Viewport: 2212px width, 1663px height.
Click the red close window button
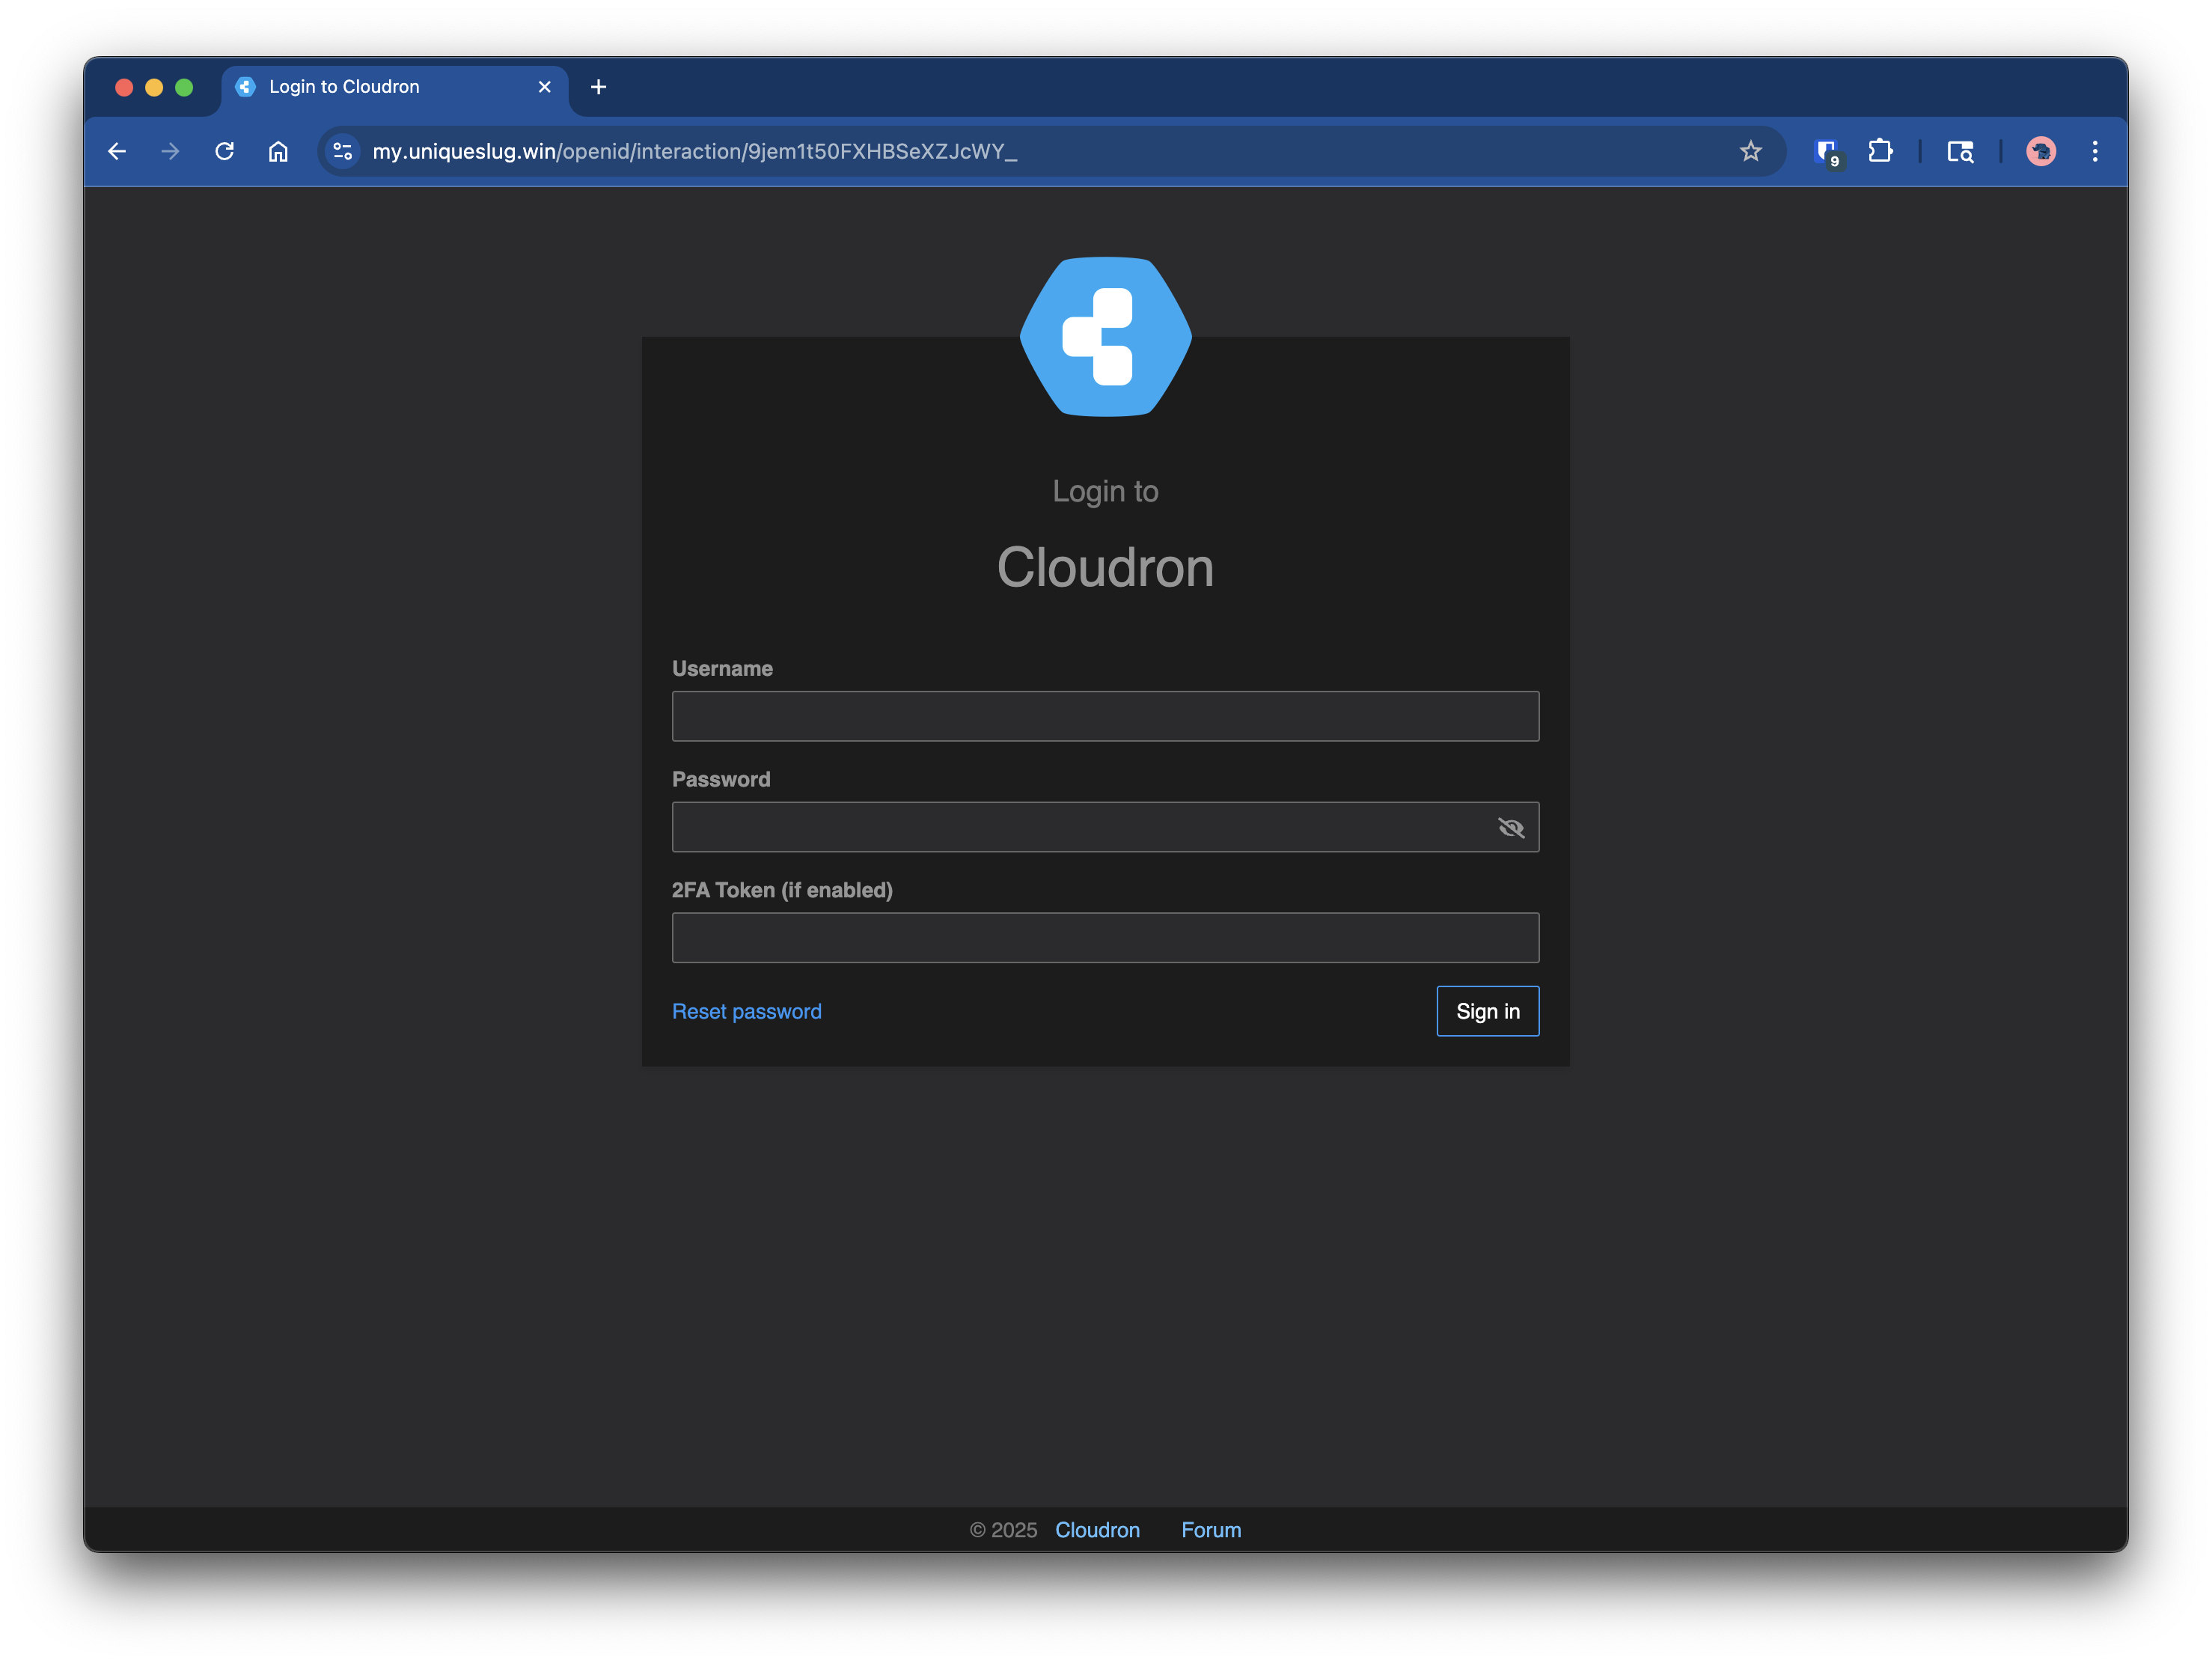tap(124, 87)
